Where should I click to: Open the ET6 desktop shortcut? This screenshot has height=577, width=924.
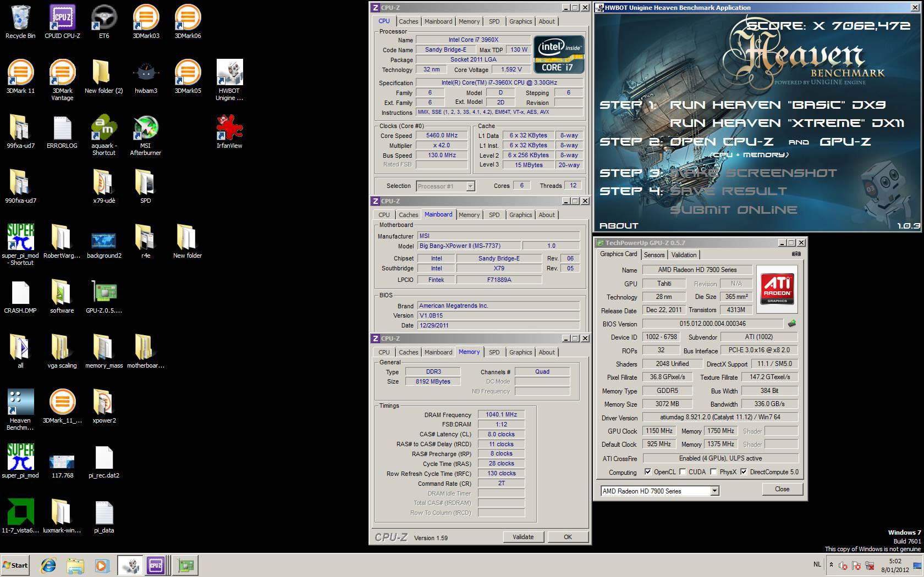tap(104, 22)
